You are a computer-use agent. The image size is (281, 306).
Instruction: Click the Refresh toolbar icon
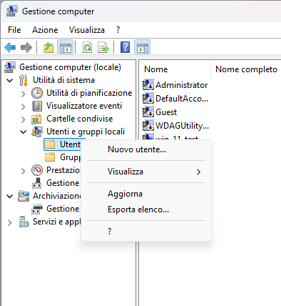[88, 47]
